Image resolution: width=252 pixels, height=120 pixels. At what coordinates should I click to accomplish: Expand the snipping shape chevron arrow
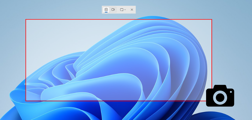(125, 10)
